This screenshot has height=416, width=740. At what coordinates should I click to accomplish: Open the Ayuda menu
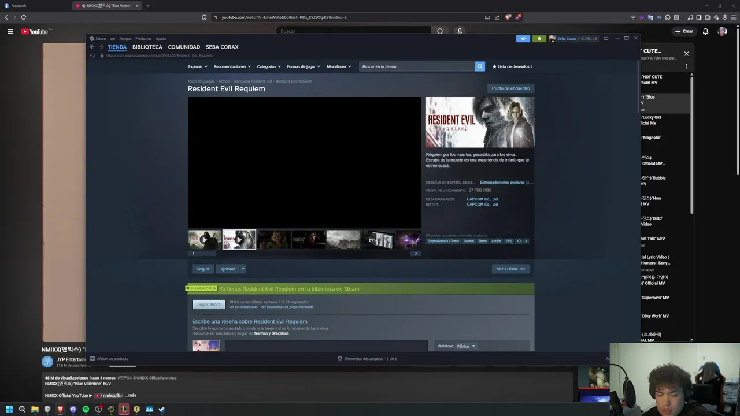click(161, 39)
